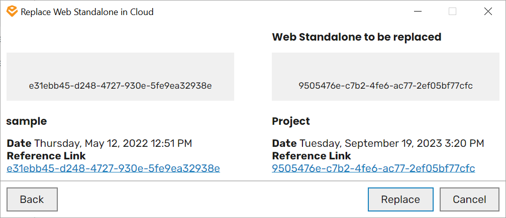Click the September 19, 2023 date text
The height and width of the screenshot is (218, 506).
(x=392, y=143)
